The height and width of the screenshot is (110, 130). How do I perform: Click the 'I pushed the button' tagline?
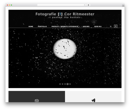coord(65,17)
